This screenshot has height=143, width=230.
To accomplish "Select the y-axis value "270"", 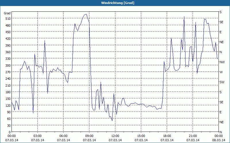I will coord(8,72).
